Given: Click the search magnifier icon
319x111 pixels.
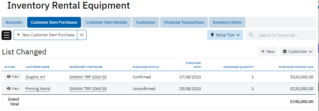Looking at the screenshot, I should (x=251, y=35).
